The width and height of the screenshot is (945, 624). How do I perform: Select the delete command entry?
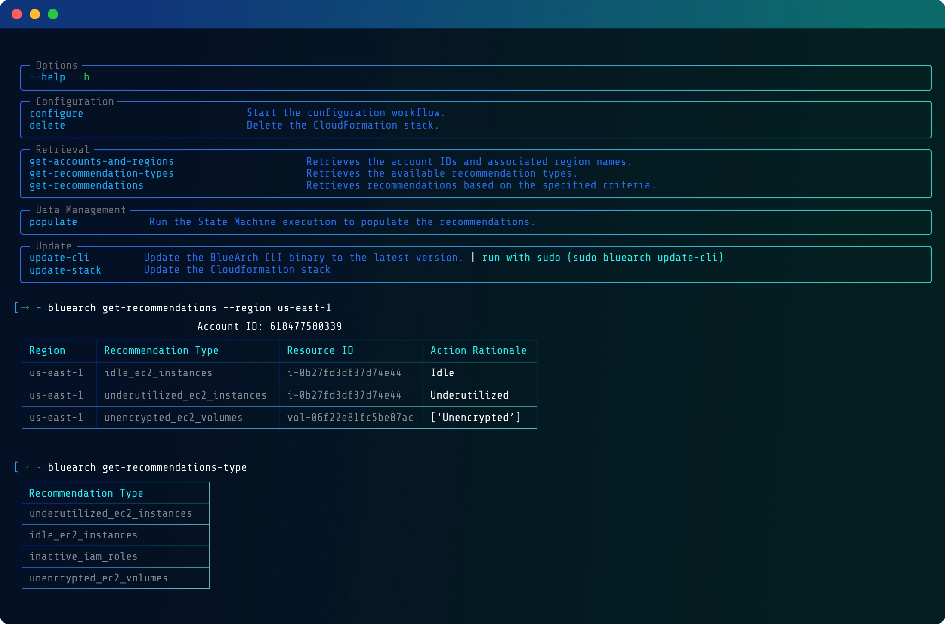47,125
